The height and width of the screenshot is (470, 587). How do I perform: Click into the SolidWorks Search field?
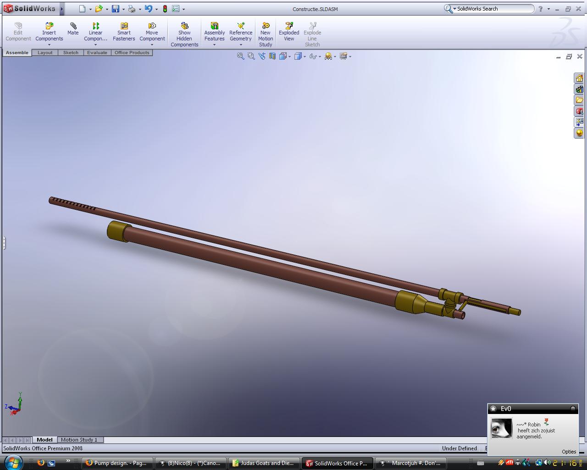tap(493, 9)
